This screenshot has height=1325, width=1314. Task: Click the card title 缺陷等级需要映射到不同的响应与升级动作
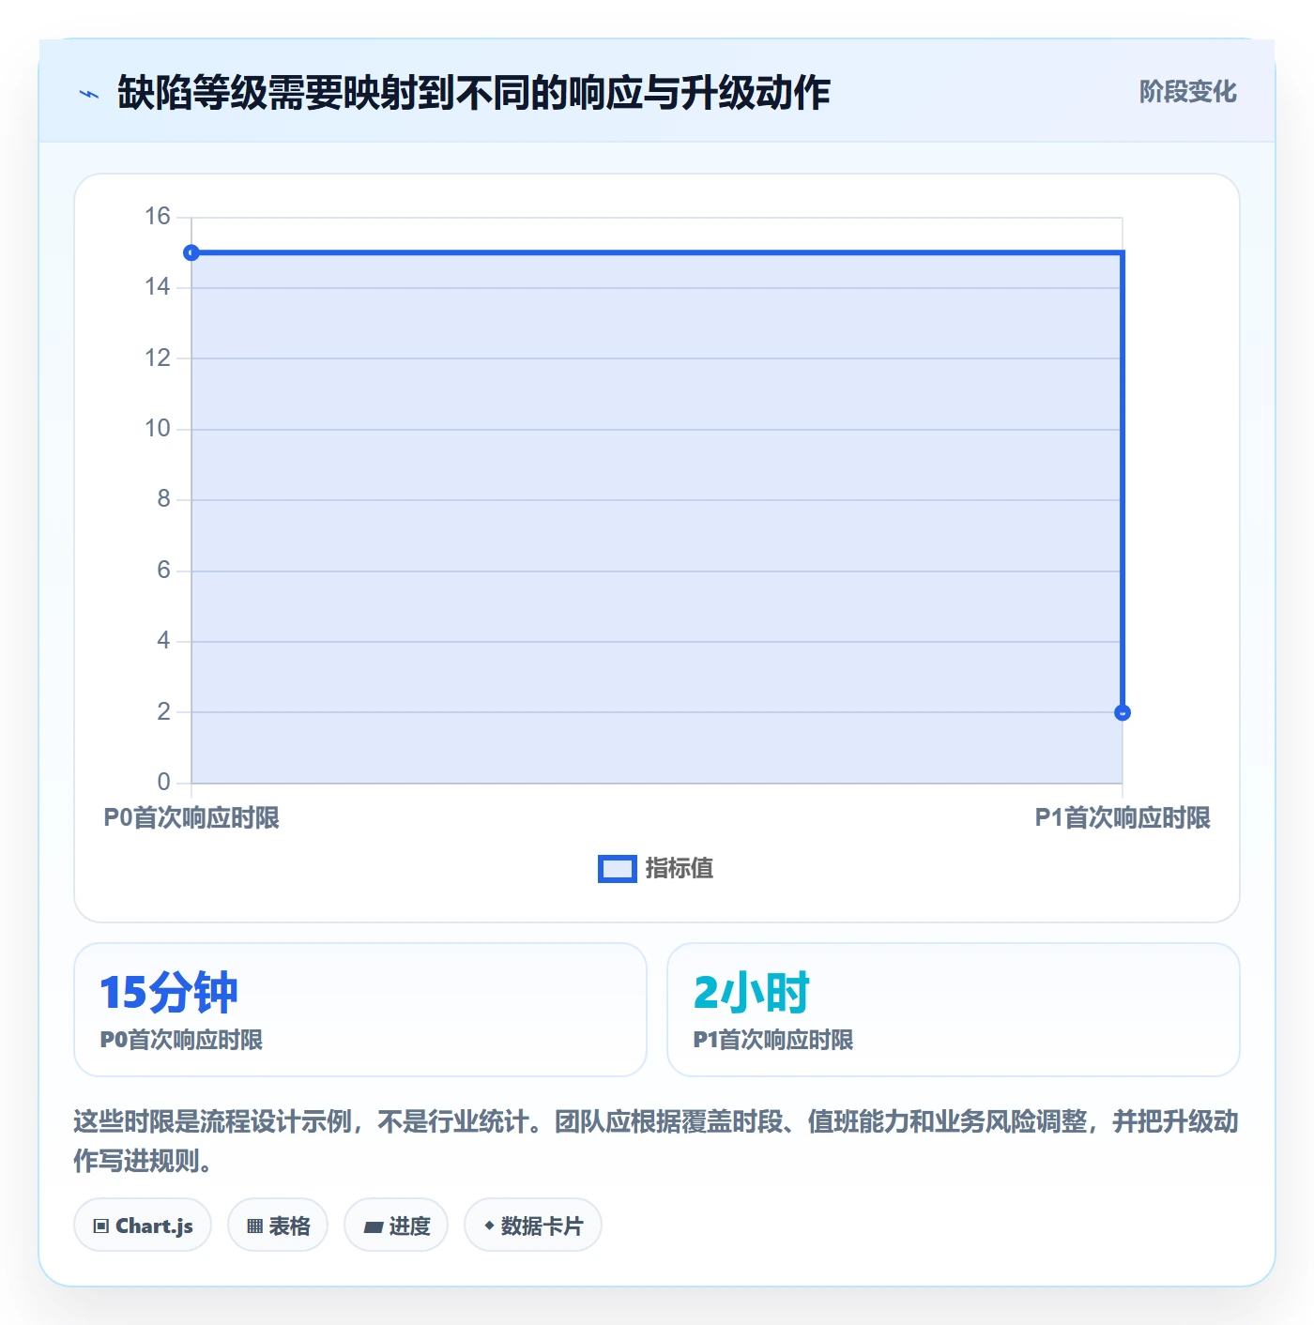click(x=474, y=93)
